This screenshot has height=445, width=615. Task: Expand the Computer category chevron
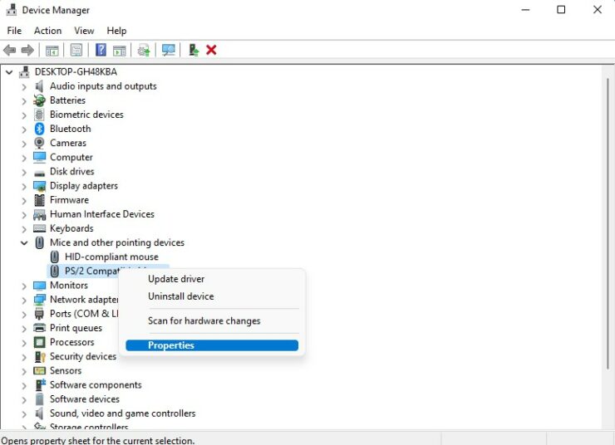pos(24,158)
